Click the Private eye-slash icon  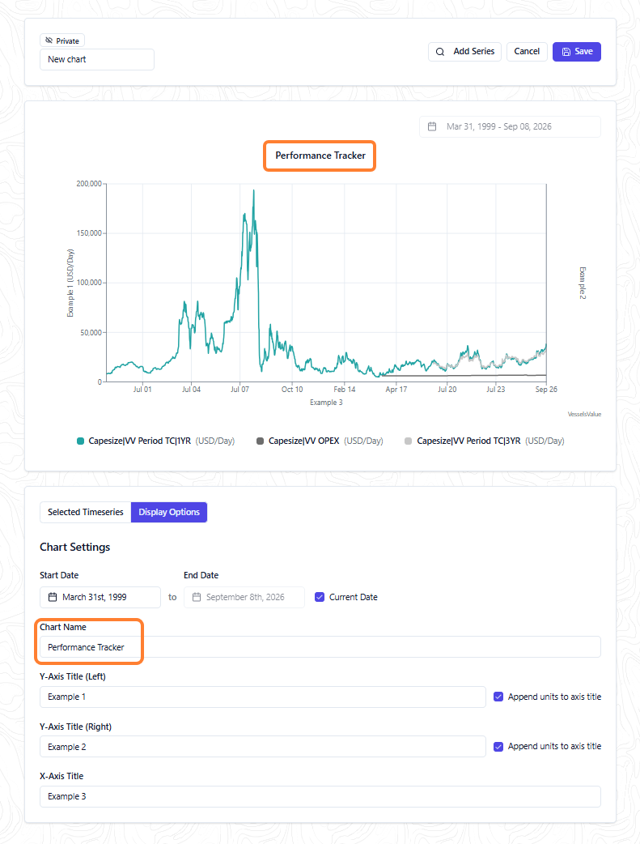(49, 40)
